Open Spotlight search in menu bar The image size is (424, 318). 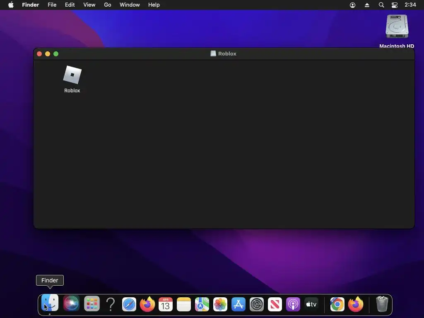(x=381, y=5)
